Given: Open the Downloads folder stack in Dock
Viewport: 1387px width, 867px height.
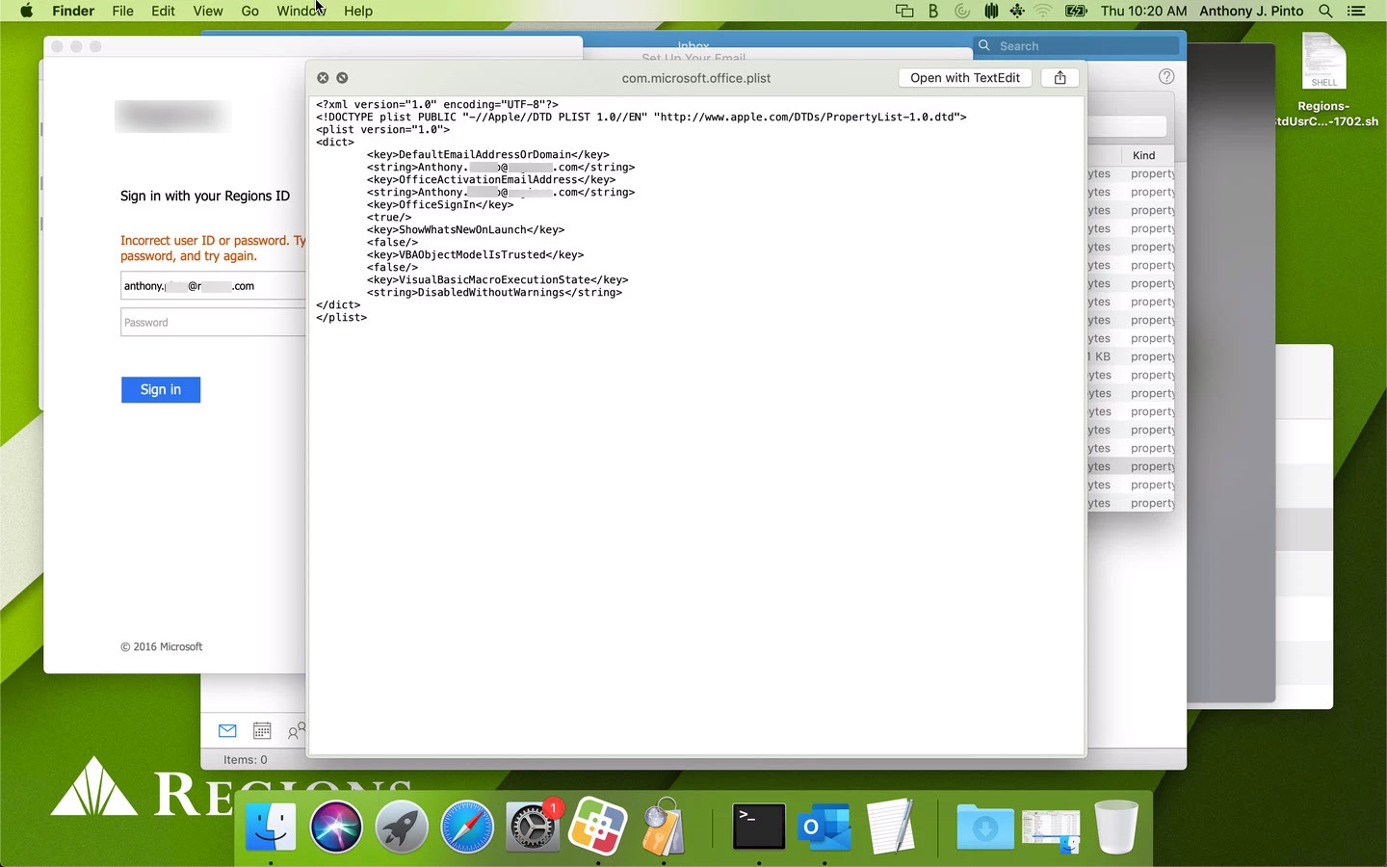Looking at the screenshot, I should [x=984, y=828].
